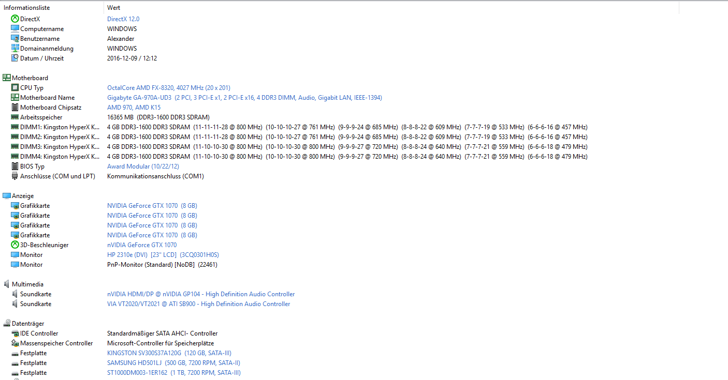Click the IDE Controller icon
Screen dimensions: 728x380
(x=15, y=333)
